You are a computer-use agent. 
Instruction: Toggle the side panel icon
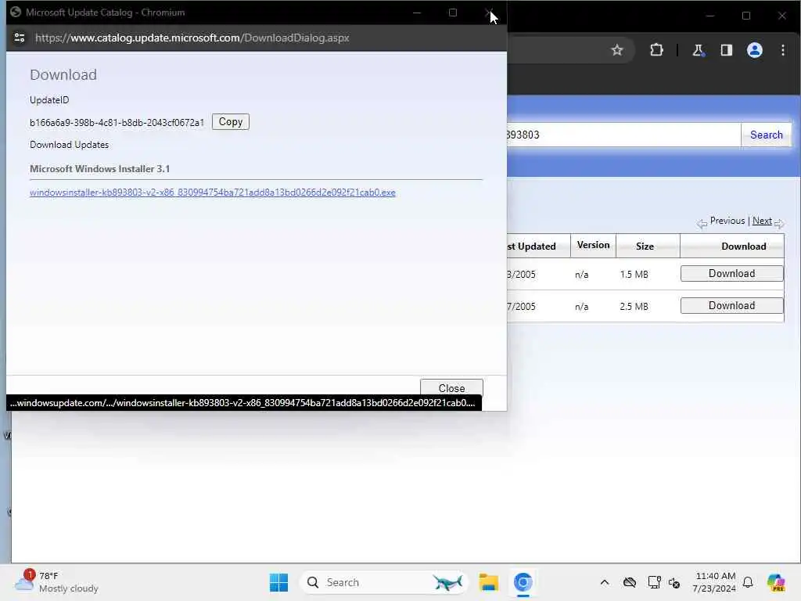pos(727,50)
